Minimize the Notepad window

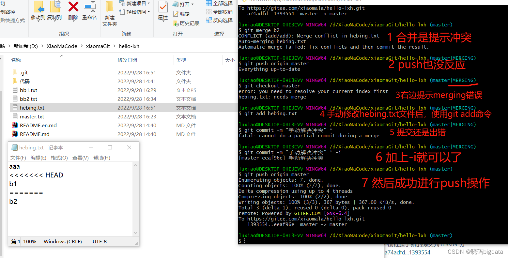click(91, 147)
